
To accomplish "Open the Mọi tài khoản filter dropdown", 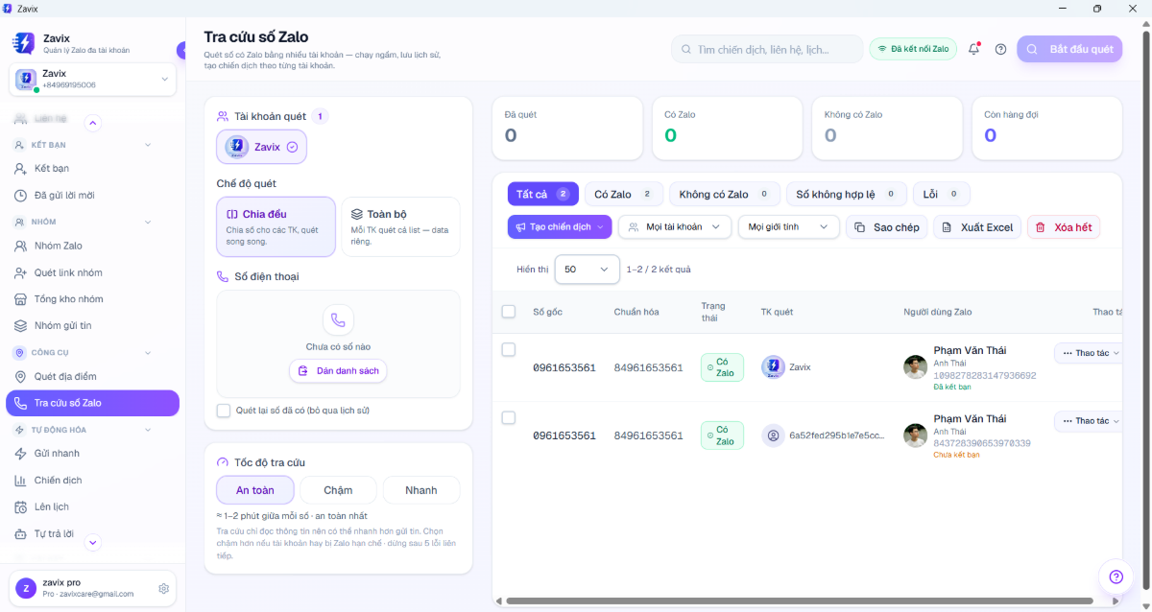I will (x=675, y=227).
